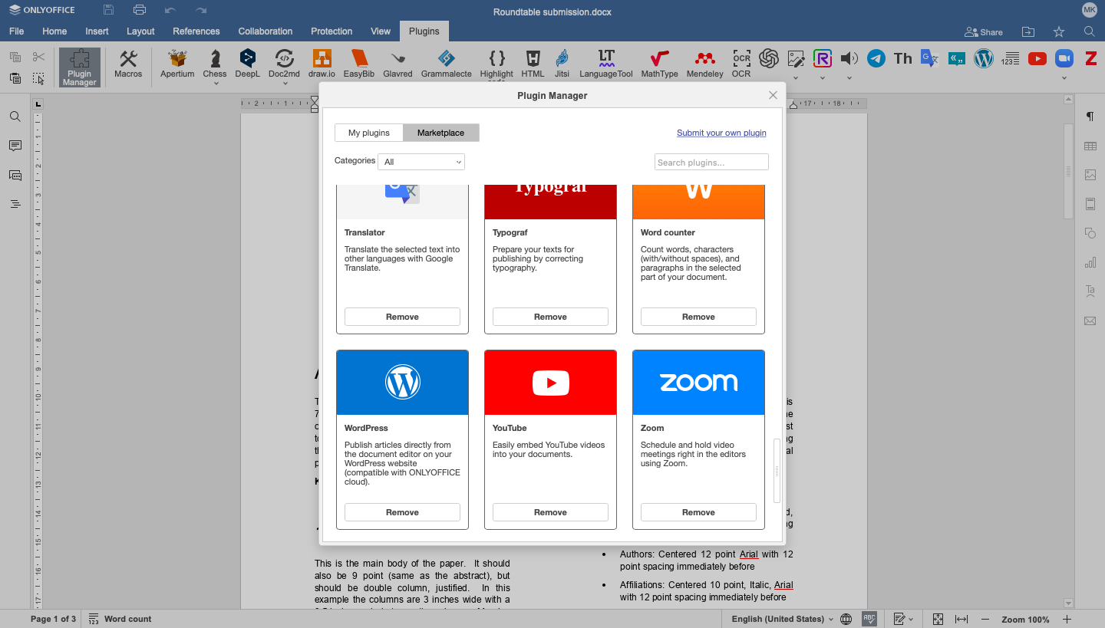Click inside the Search plugins field

[711, 162]
